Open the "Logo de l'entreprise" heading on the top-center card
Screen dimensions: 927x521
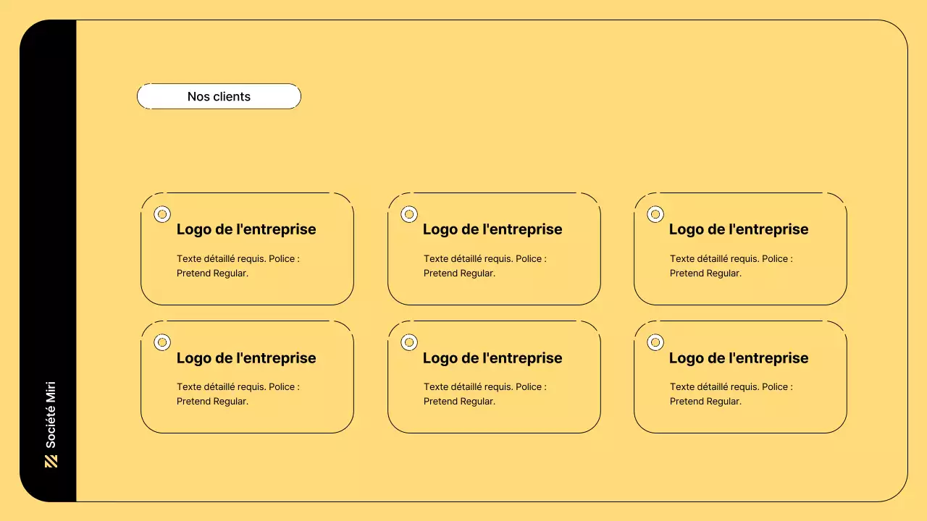tap(492, 229)
